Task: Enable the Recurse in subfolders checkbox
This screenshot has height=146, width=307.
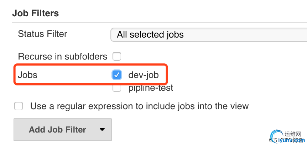Action: [x=117, y=57]
